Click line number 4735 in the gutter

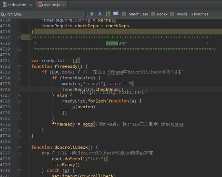click(5, 141)
